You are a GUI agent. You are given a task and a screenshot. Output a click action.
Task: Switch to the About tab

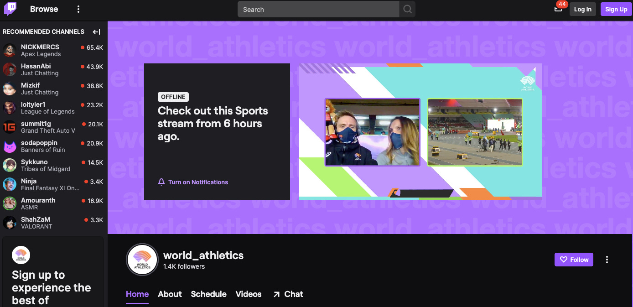(170, 294)
